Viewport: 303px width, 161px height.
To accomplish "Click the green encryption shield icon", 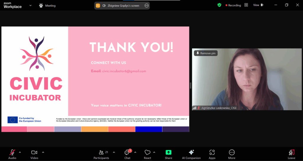I will [x=219, y=5].
